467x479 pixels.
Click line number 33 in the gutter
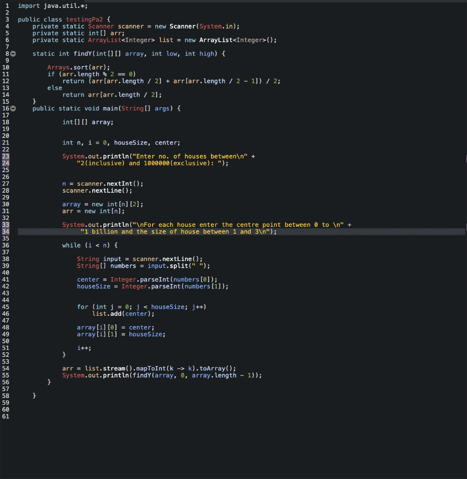tap(6, 225)
